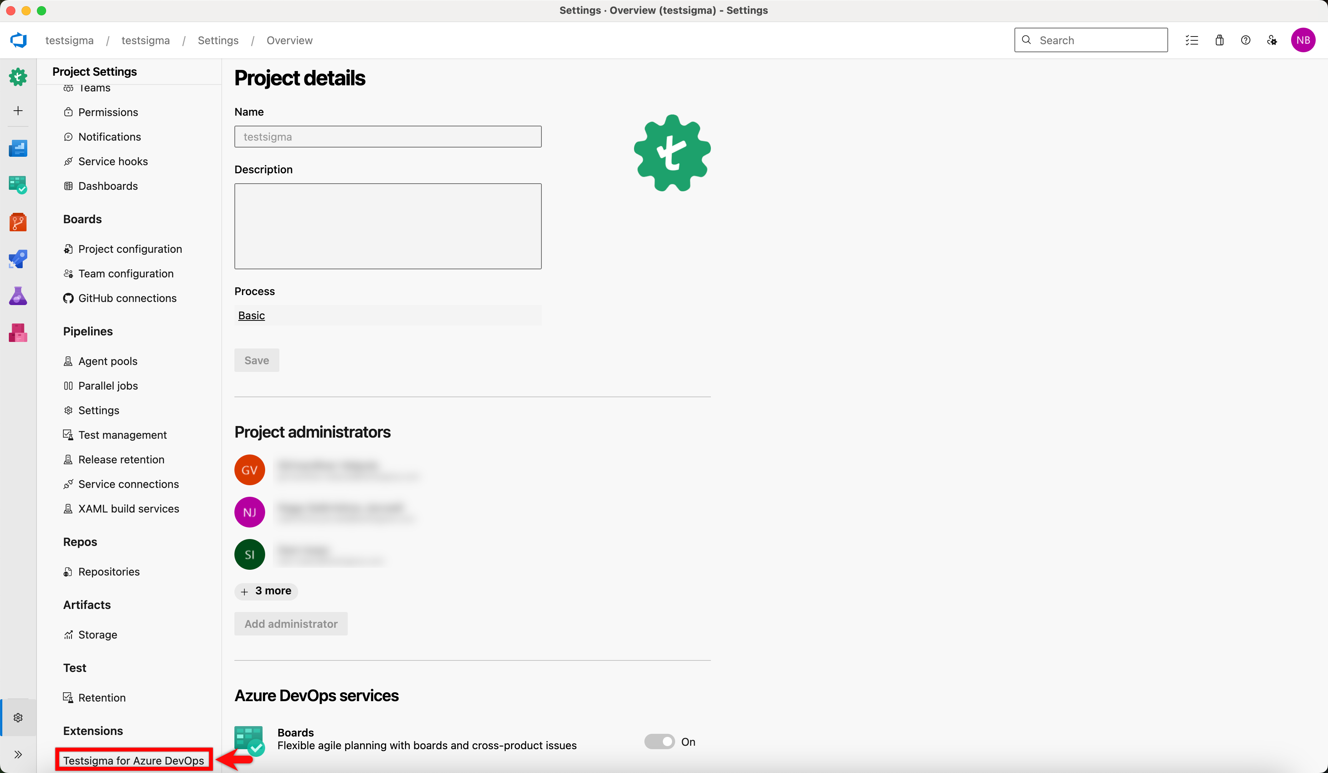The height and width of the screenshot is (773, 1328).
Task: Open the Marketplace shopping bag icon
Action: (1219, 40)
